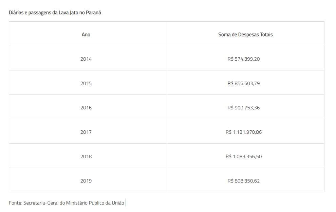Select the 2015 year cell
This screenshot has width=336, height=212.
pyautogui.click(x=86, y=83)
